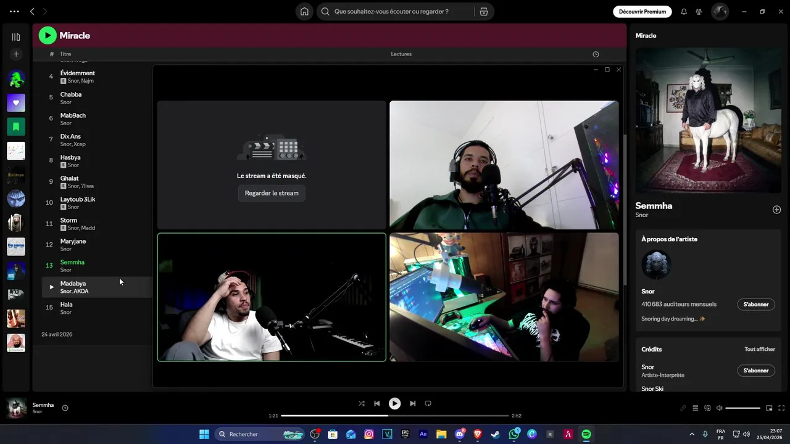Screen dimensions: 790x444
Task: Go back with the left arrow in Spotify
Action: point(32,12)
